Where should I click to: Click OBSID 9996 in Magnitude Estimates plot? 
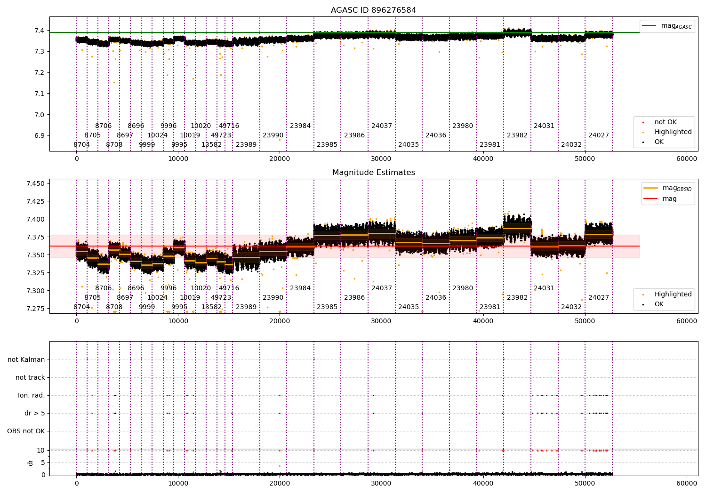168,288
